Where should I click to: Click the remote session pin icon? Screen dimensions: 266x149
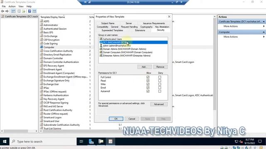pyautogui.click(x=85, y=2)
